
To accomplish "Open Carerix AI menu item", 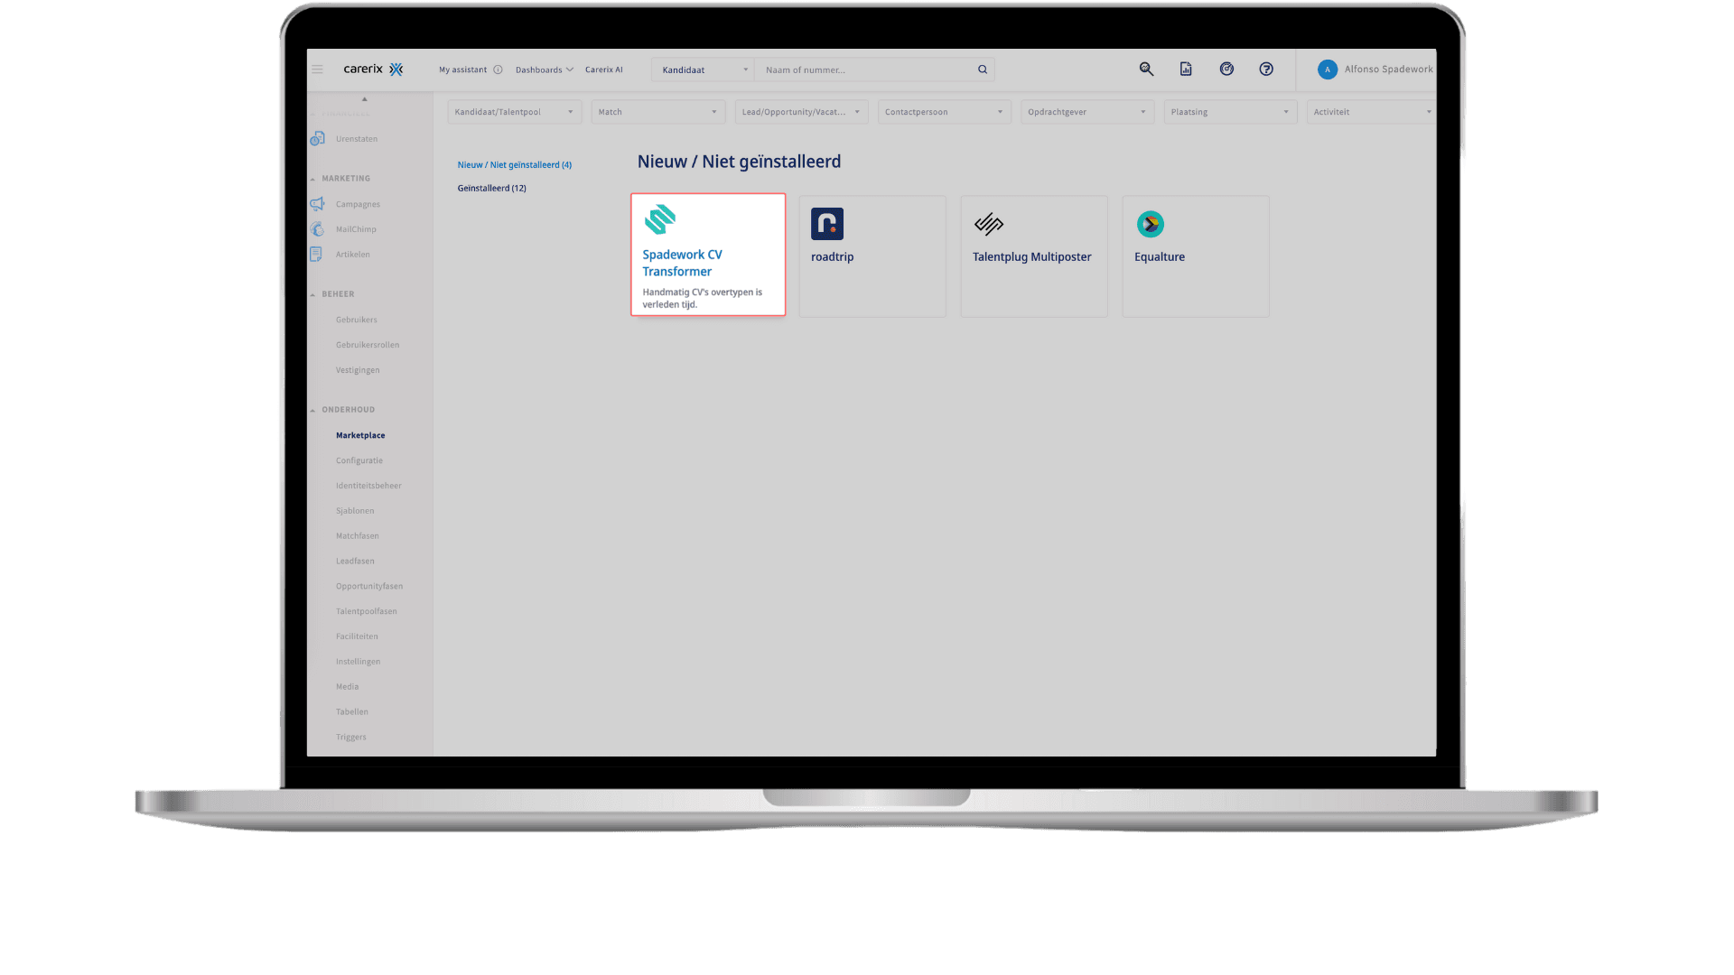I will point(603,70).
